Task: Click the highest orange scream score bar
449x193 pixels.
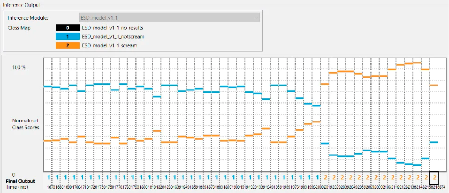Action: tap(417, 62)
